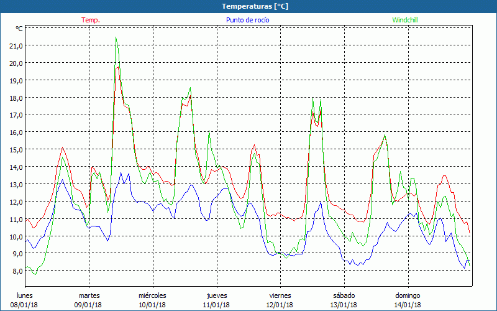Click the 15,0 value on the y-axis

[x=16, y=150]
